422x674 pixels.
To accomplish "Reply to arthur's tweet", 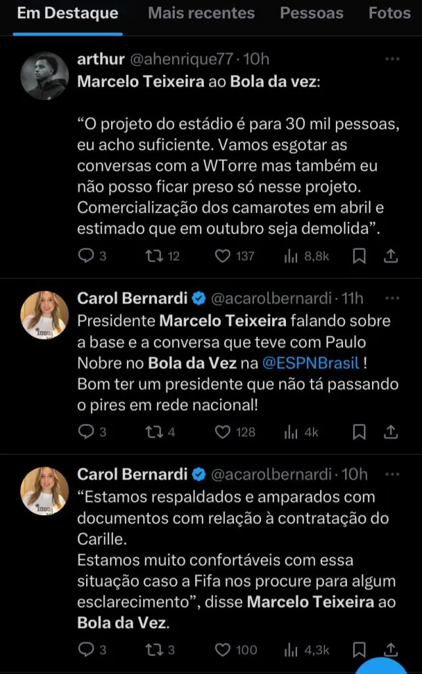I will click(x=86, y=256).
